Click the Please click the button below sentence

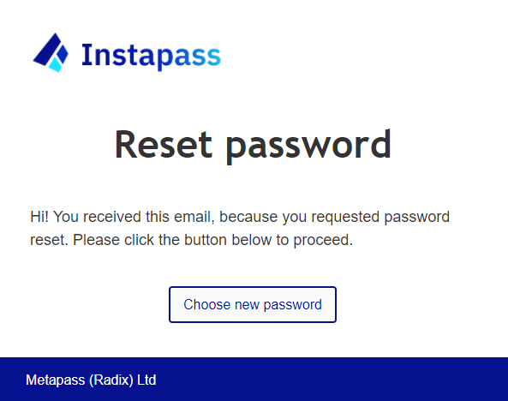212,240
